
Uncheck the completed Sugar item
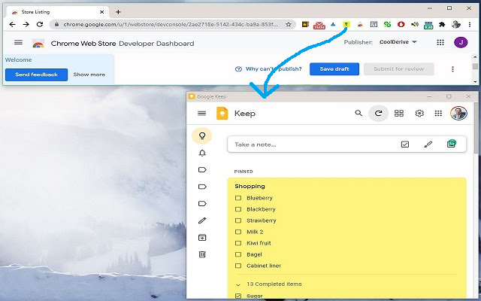[x=238, y=296]
